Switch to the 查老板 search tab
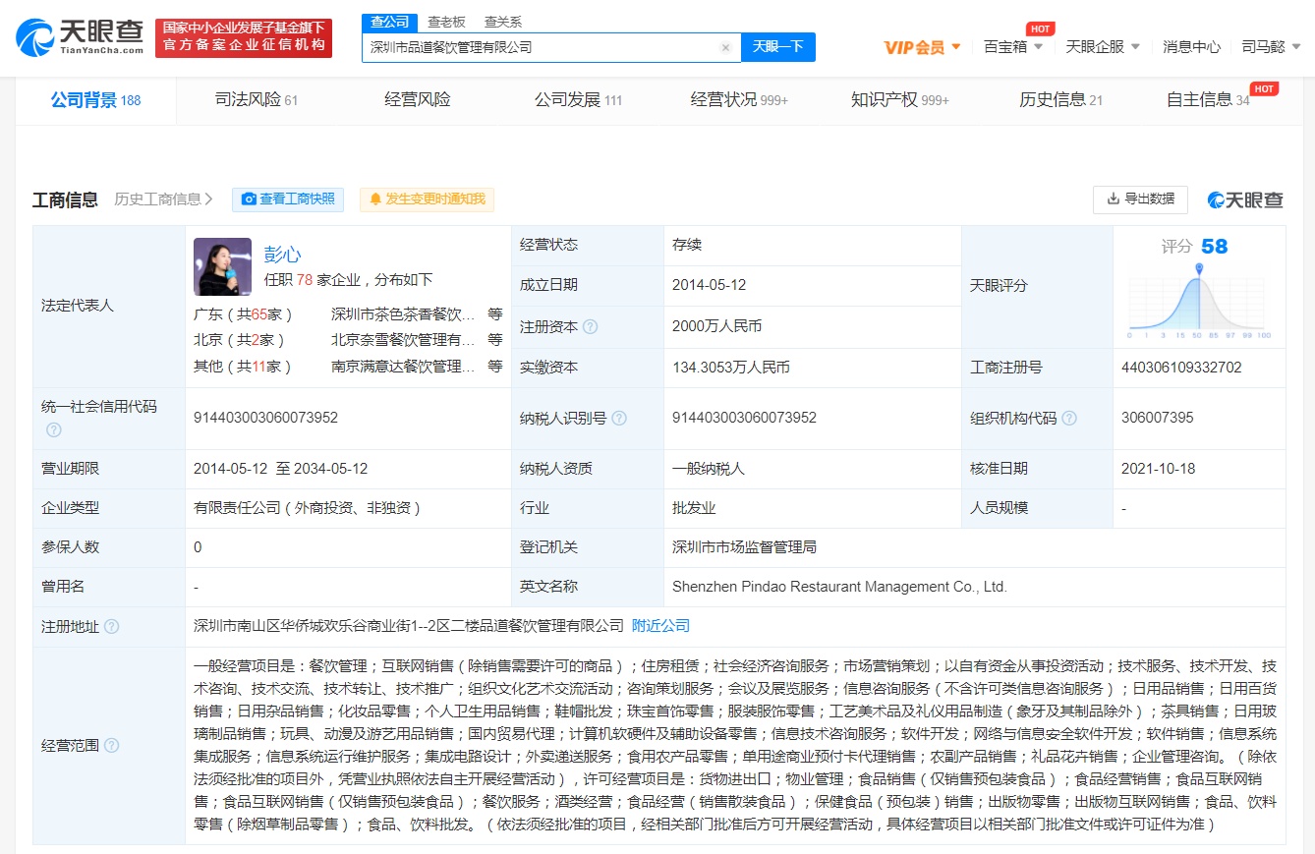The height and width of the screenshot is (854, 1315). [447, 22]
